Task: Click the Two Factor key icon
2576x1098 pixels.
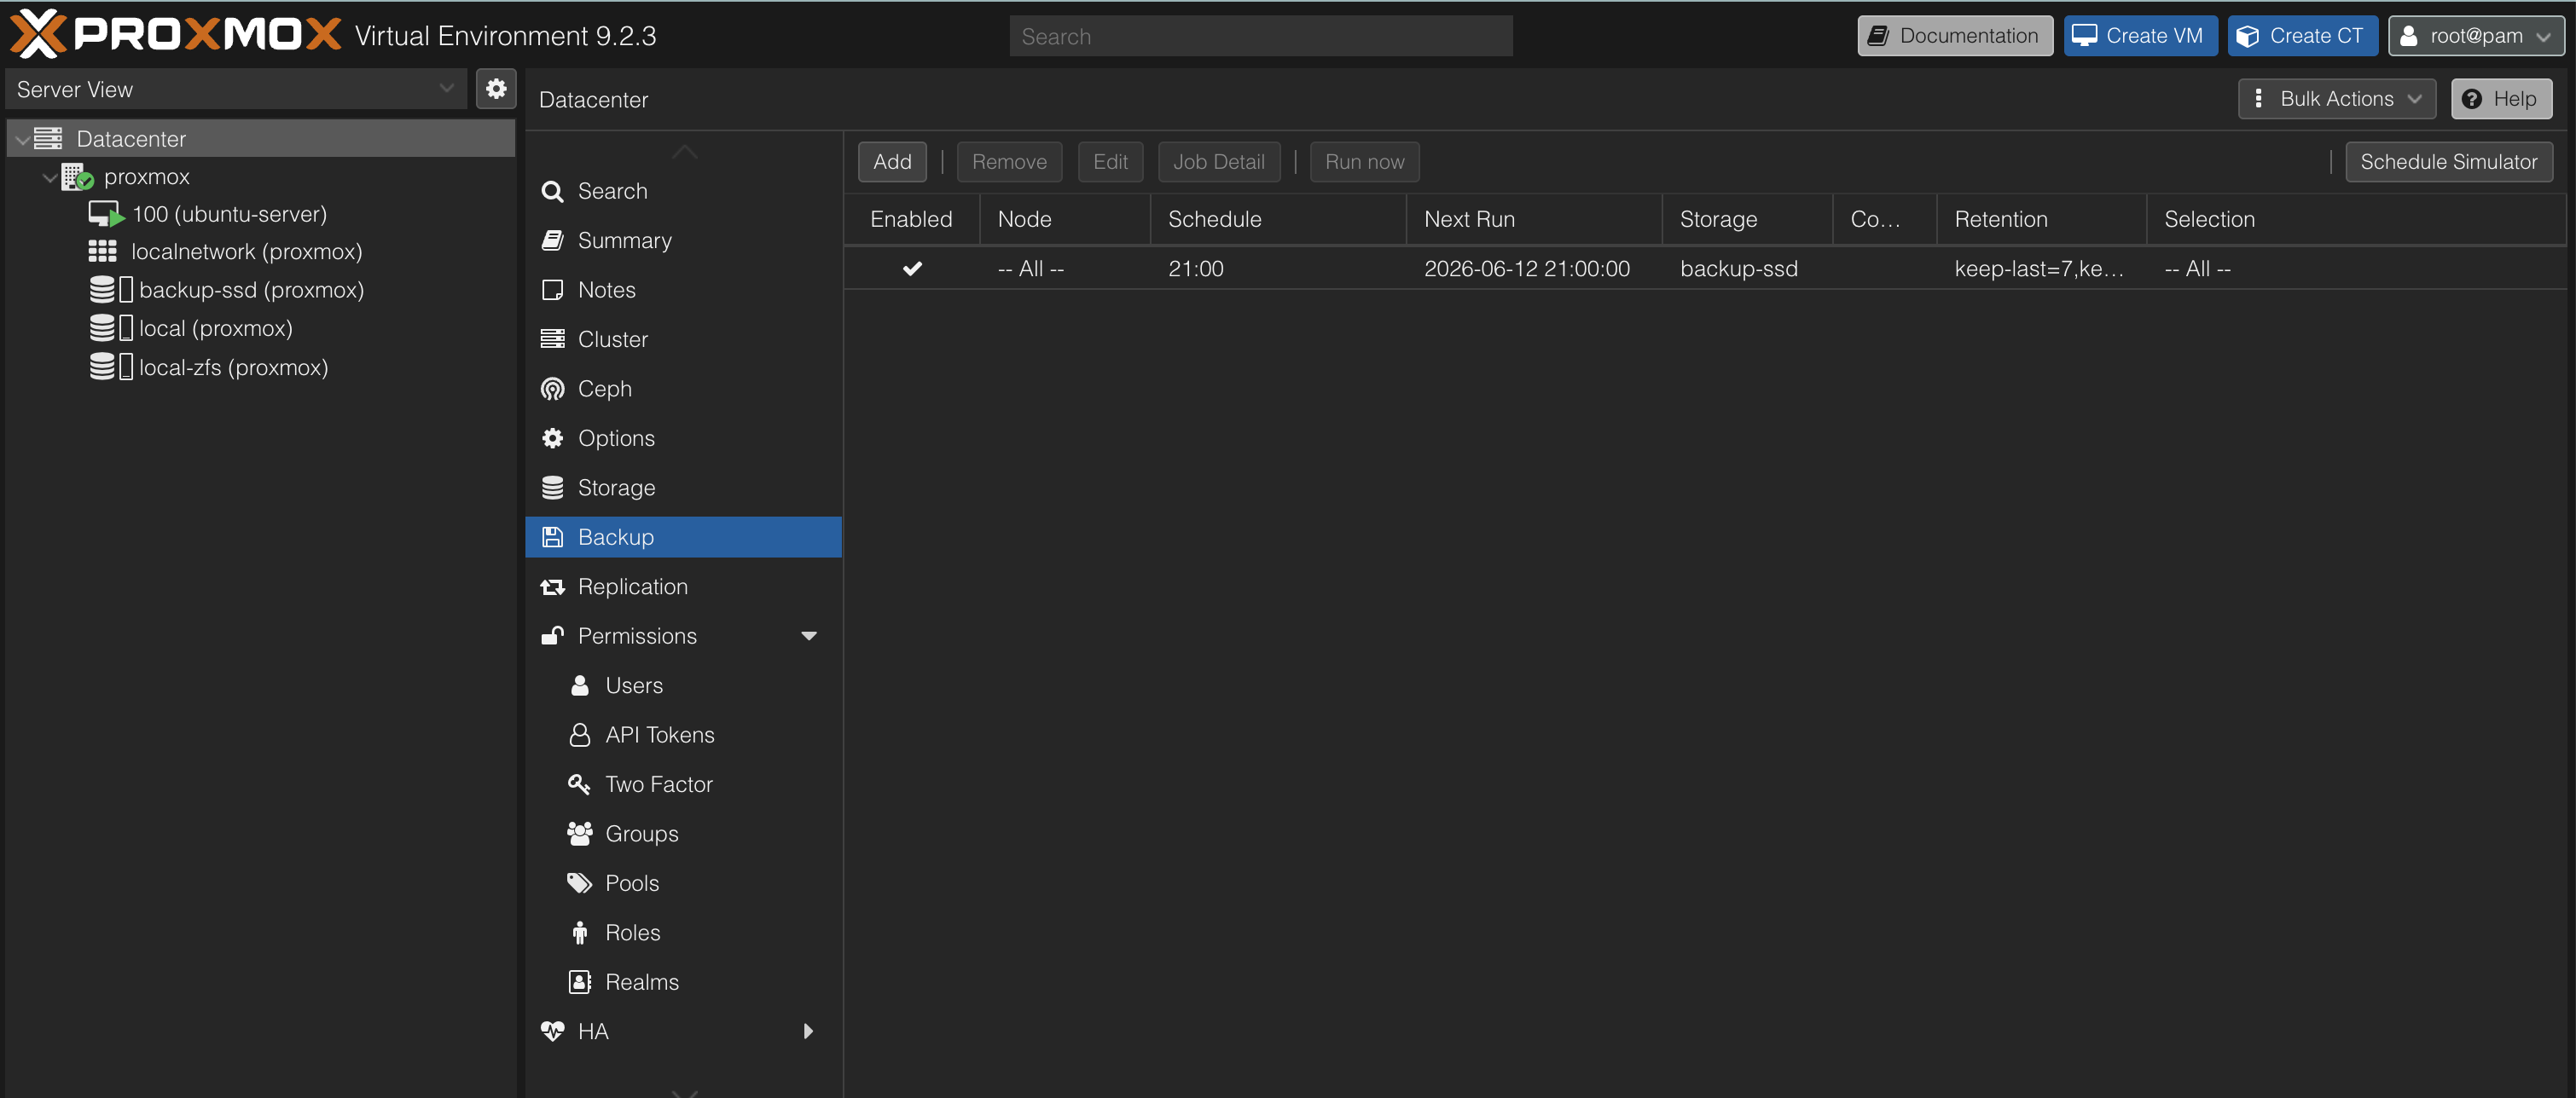Action: coord(579,784)
